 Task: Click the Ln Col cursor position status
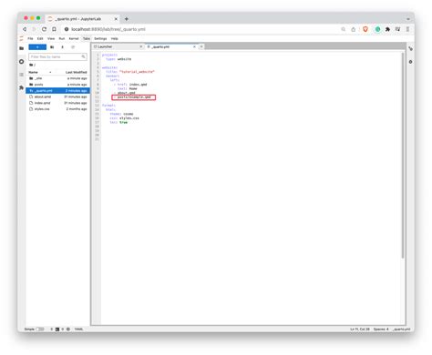point(360,329)
